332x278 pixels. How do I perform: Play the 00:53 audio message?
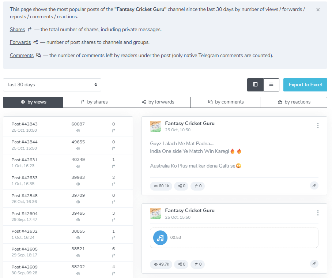click(160, 238)
